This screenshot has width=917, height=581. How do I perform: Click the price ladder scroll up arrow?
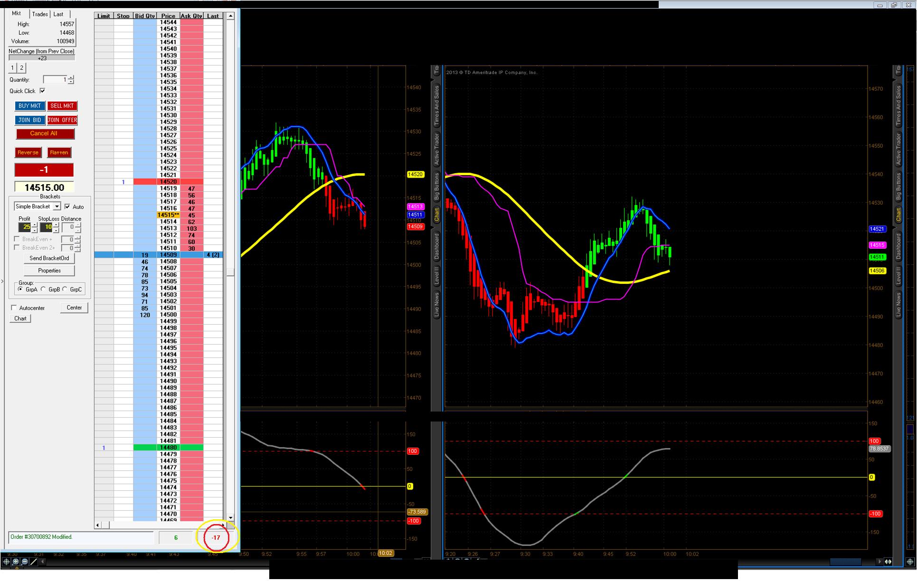click(230, 16)
